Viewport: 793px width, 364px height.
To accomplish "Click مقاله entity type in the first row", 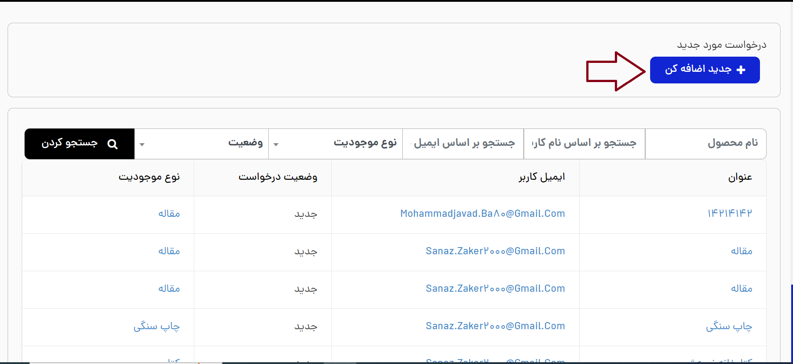I will [x=169, y=214].
